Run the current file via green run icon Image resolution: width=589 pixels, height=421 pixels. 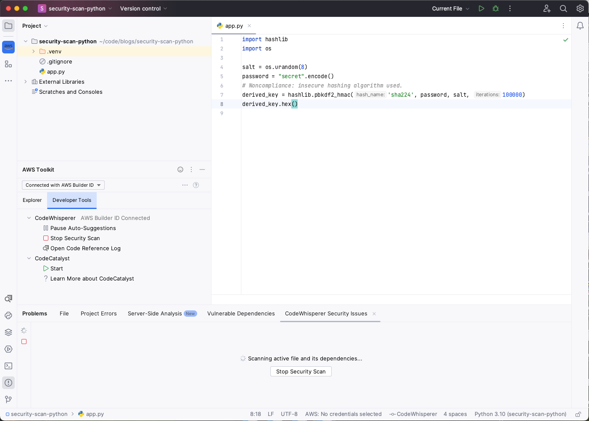coord(481,8)
